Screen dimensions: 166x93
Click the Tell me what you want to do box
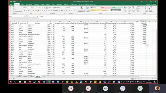(87, 4)
